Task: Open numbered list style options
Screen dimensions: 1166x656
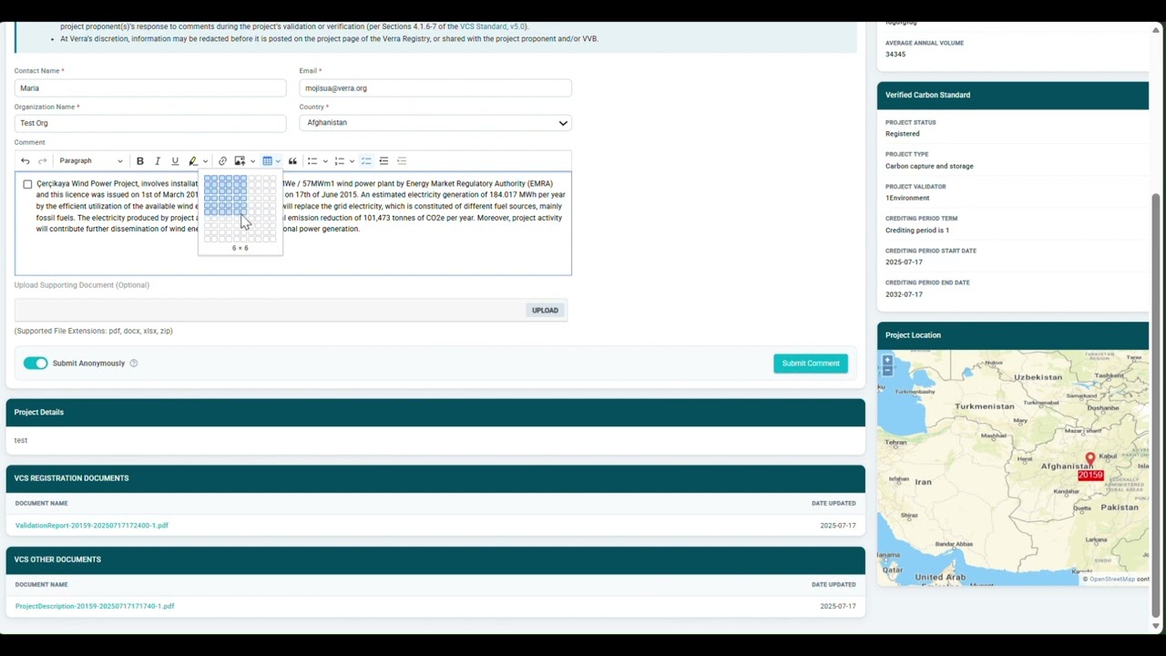Action: tap(352, 161)
